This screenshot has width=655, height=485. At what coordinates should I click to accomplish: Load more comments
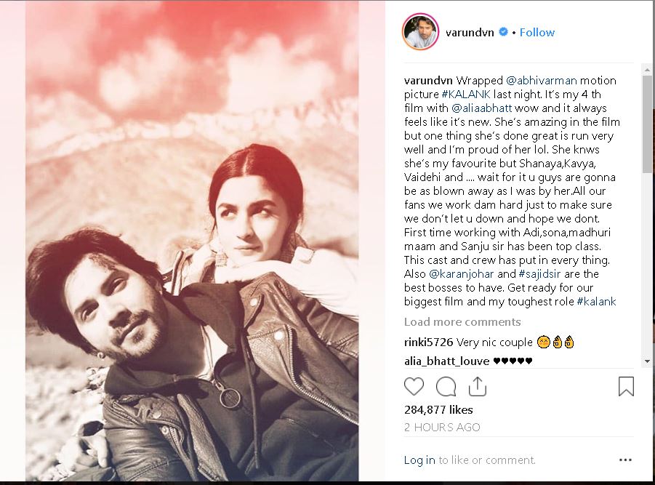(x=462, y=321)
